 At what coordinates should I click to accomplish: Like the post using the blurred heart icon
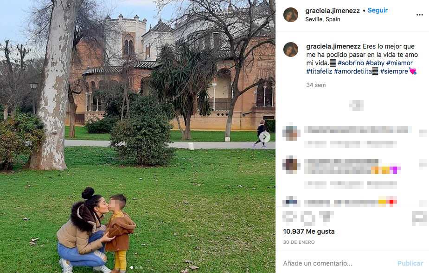coord(289,217)
